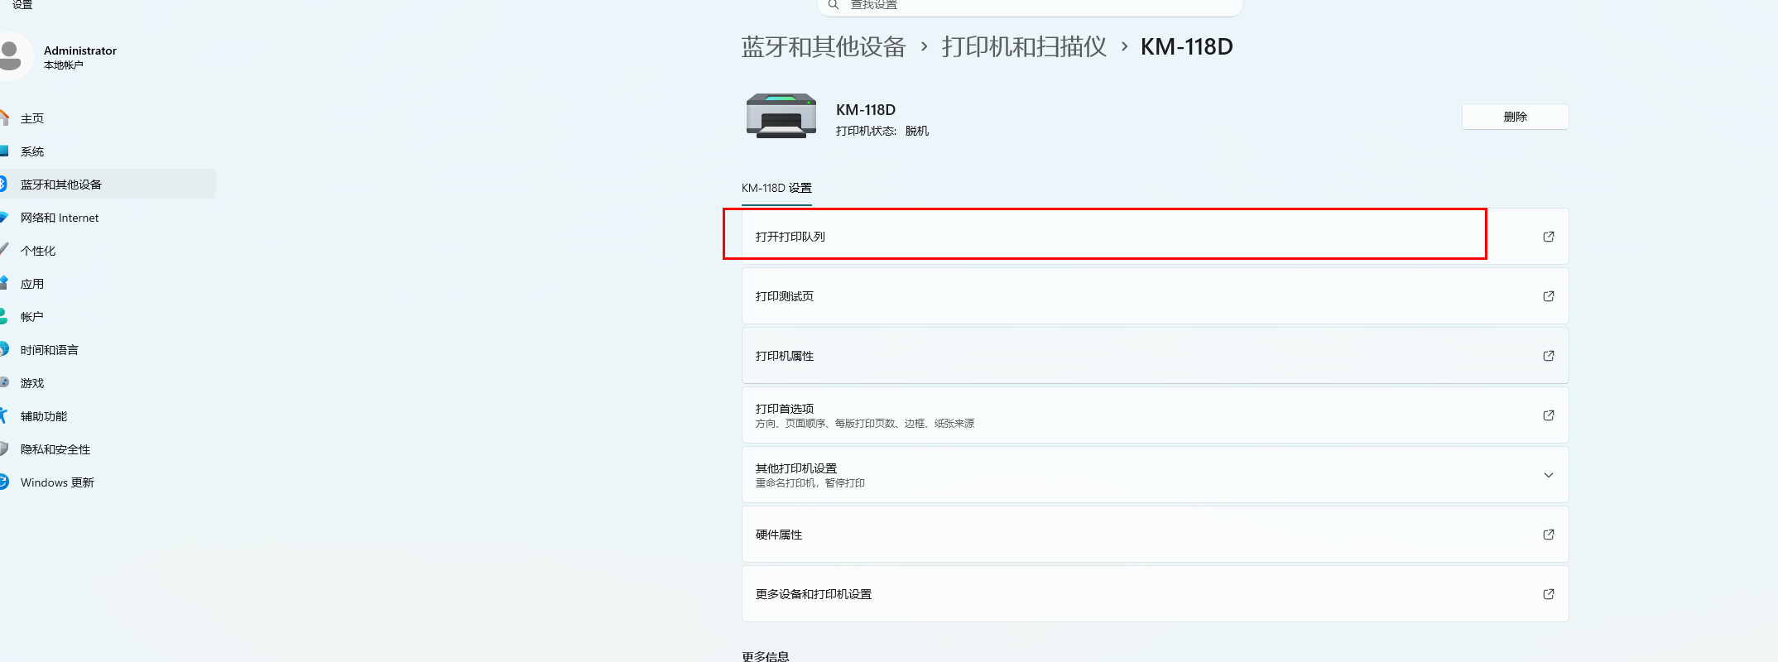Click the 辅助功能 accessibility icon
The image size is (1778, 662).
tap(4, 415)
